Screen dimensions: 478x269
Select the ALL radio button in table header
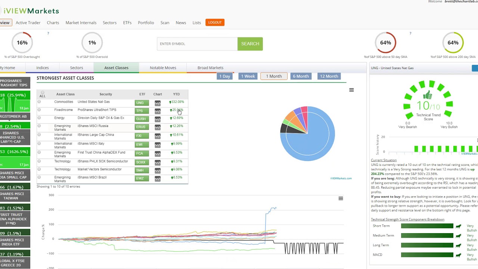click(42, 93)
